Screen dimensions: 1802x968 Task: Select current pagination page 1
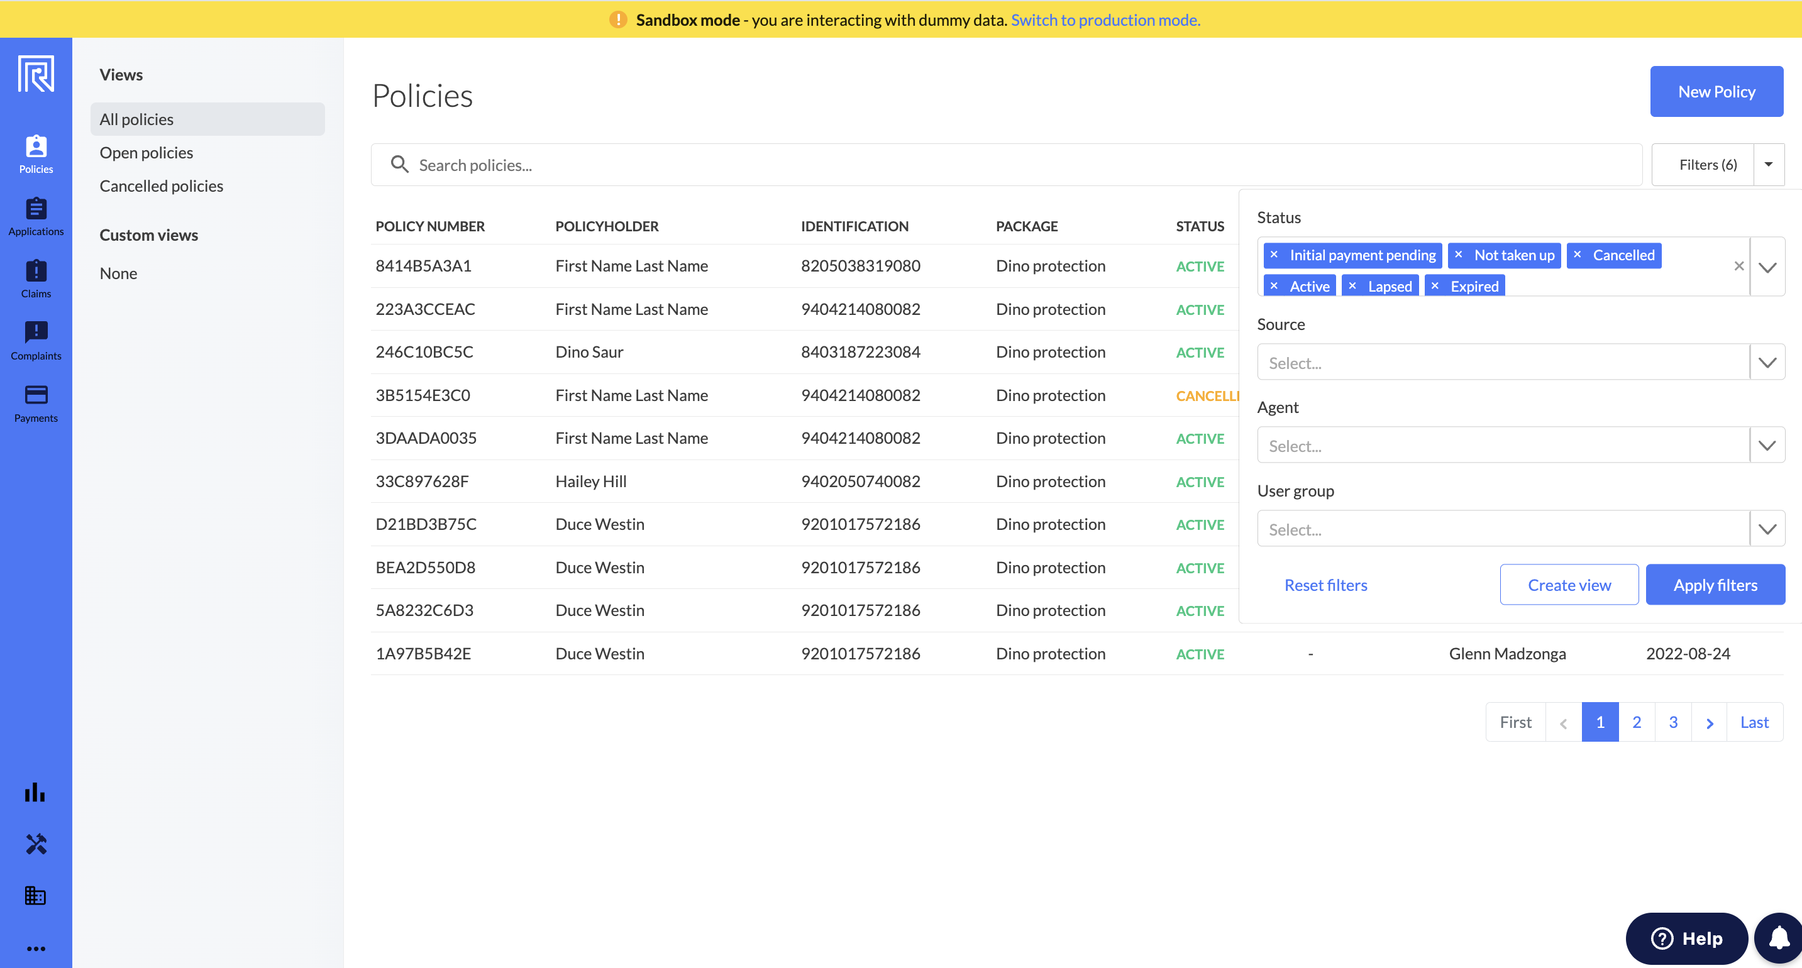(x=1601, y=722)
